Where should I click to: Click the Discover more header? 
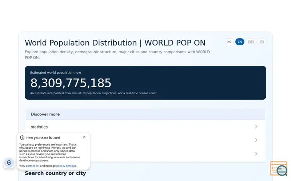(145, 114)
